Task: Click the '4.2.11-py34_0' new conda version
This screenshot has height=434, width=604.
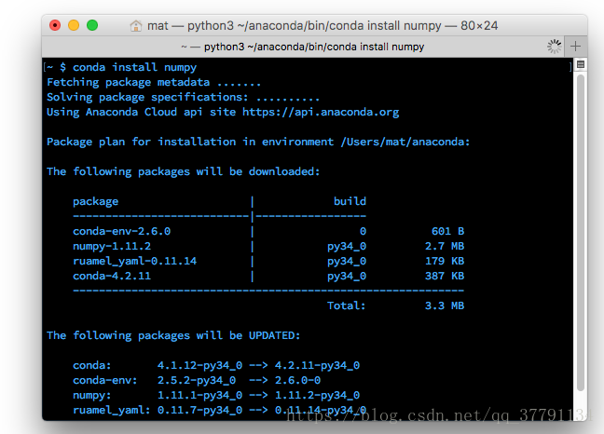Action: pos(317,365)
